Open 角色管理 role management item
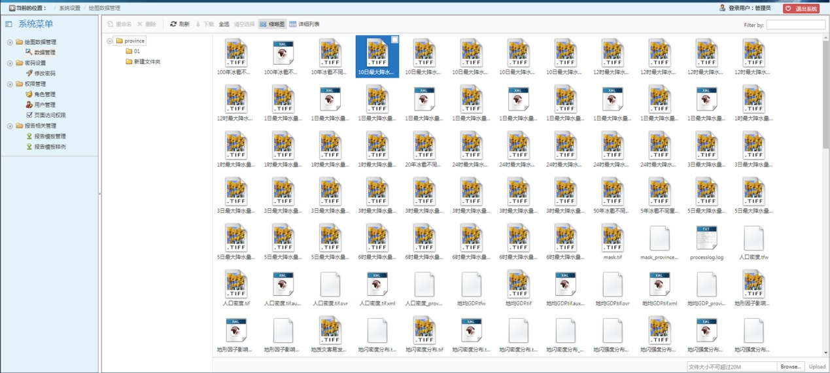830x373 pixels. coord(44,94)
